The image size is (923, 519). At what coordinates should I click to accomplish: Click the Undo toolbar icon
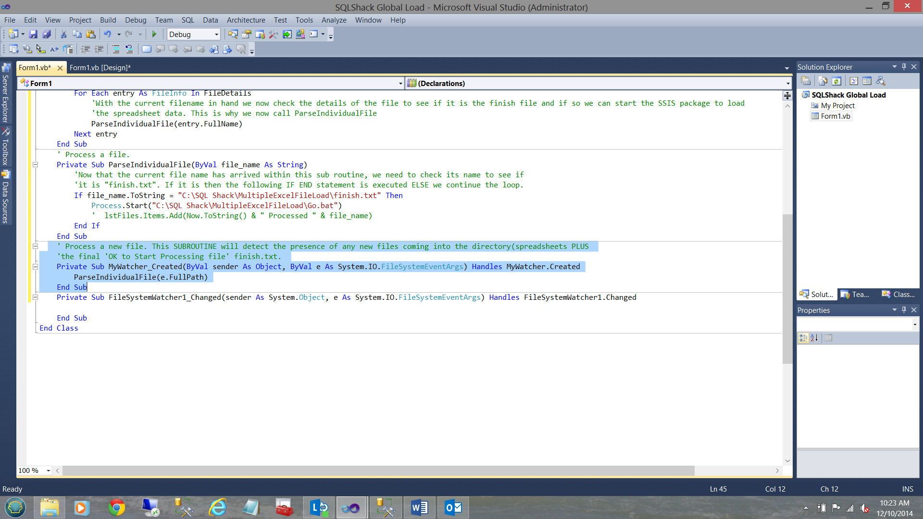pos(108,34)
